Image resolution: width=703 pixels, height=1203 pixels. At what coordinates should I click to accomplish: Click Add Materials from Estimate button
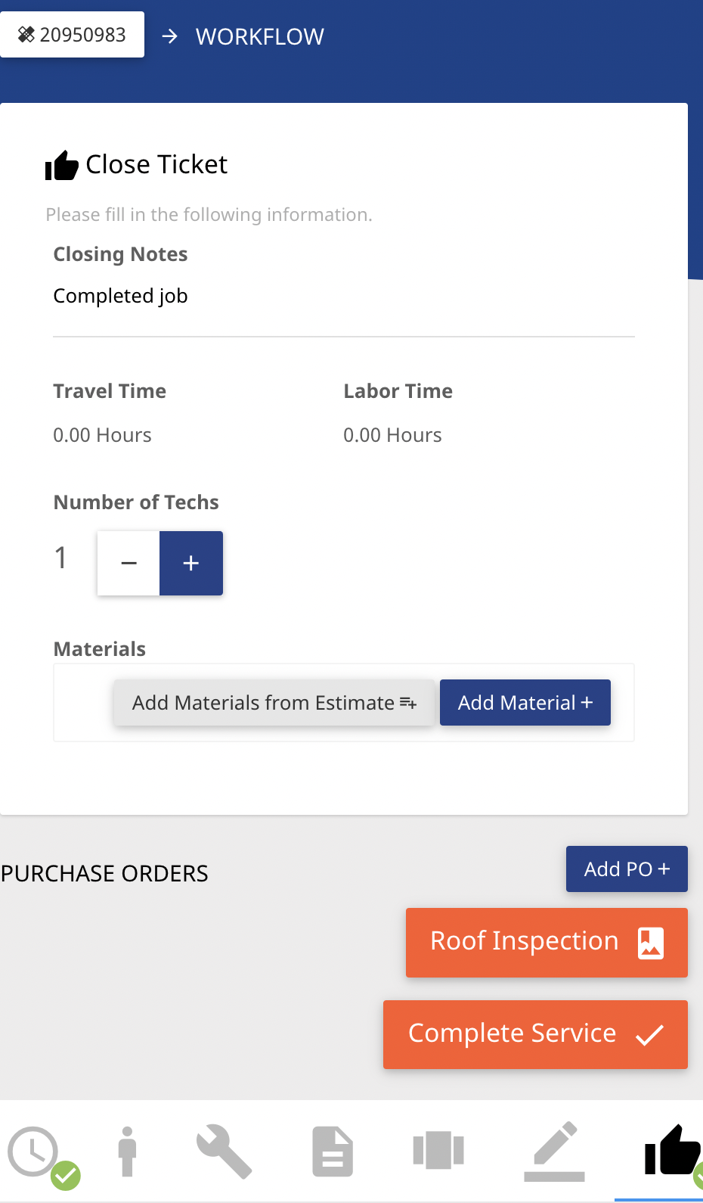pos(274,703)
